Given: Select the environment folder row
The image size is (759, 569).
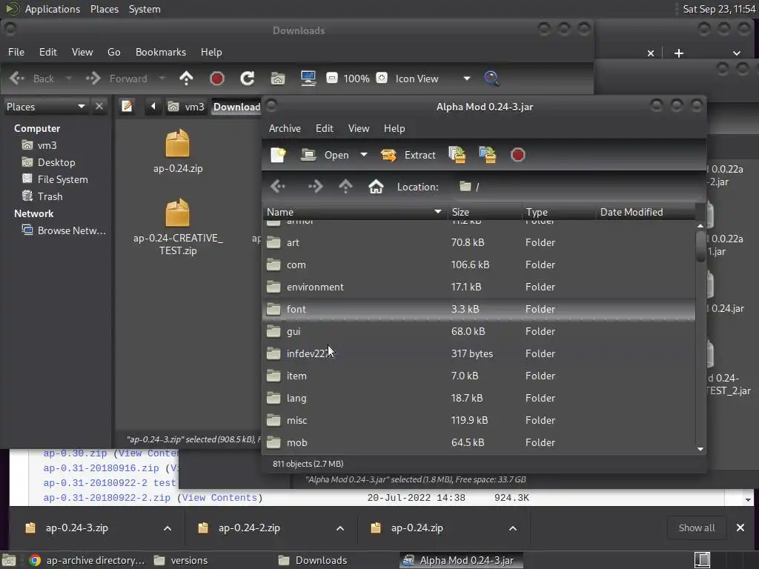Looking at the screenshot, I should [x=479, y=287].
